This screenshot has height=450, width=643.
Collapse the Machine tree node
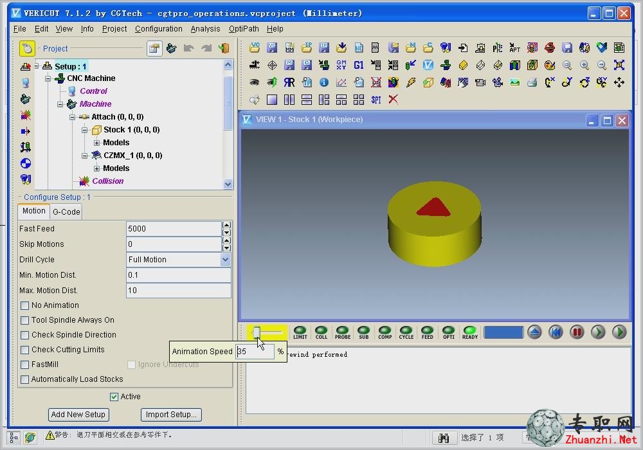(60, 104)
